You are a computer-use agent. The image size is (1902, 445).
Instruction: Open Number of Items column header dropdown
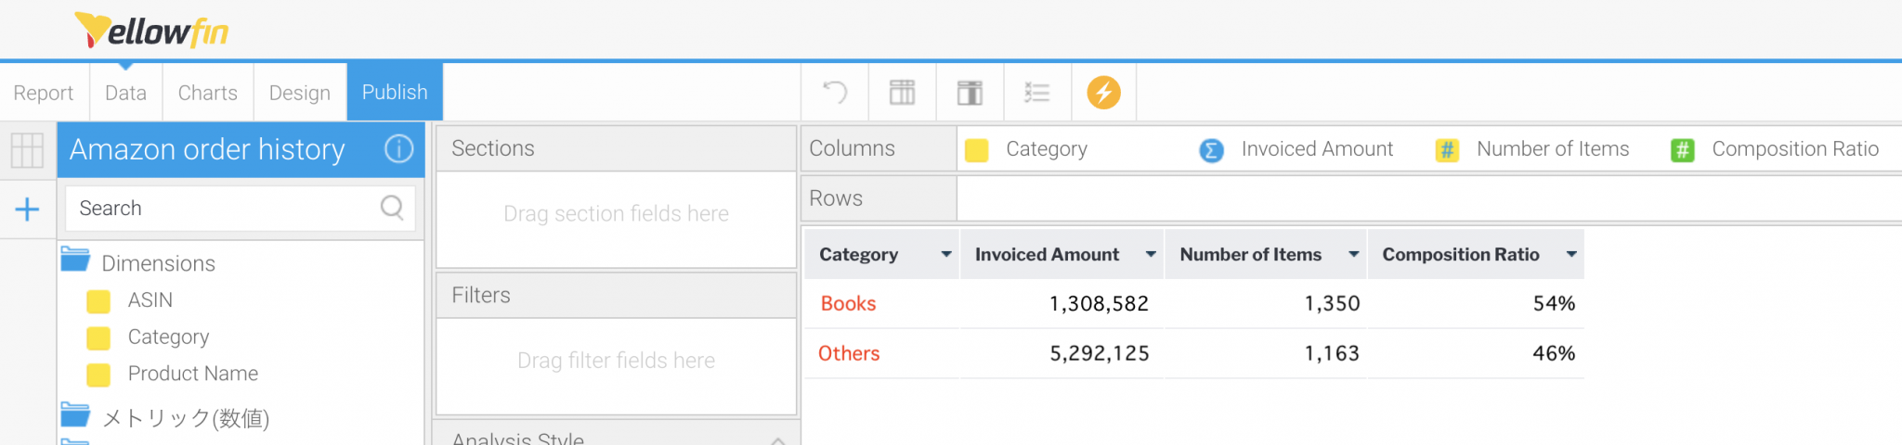[x=1354, y=254]
